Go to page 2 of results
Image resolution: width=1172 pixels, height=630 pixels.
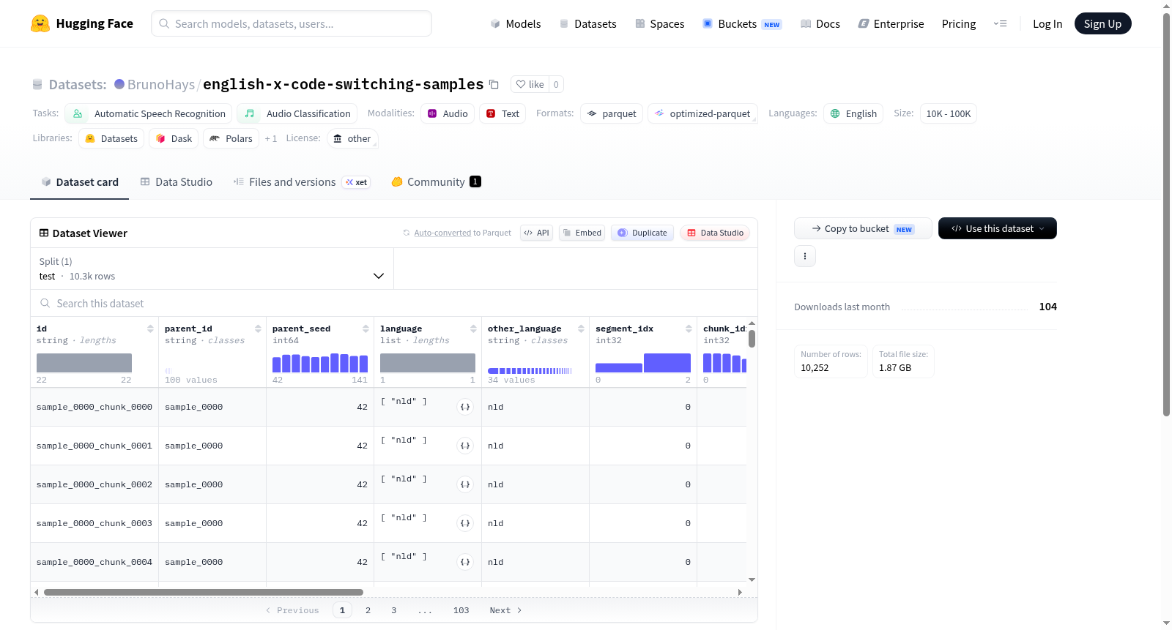(368, 610)
